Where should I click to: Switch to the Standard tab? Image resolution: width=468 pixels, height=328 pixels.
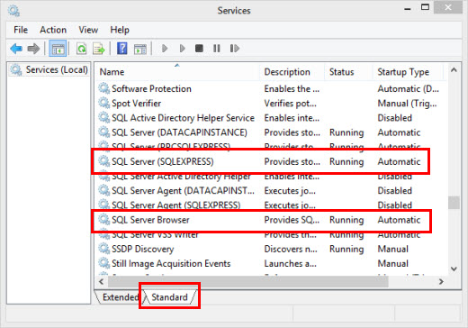170,297
